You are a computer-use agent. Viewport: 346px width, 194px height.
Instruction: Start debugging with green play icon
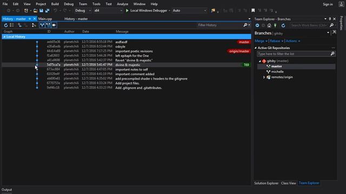tap(127, 11)
